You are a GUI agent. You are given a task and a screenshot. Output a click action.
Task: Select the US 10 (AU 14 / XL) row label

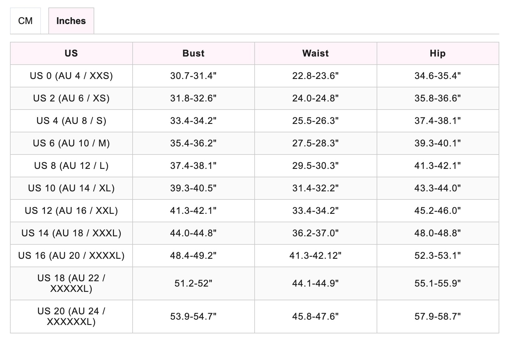coord(71,188)
